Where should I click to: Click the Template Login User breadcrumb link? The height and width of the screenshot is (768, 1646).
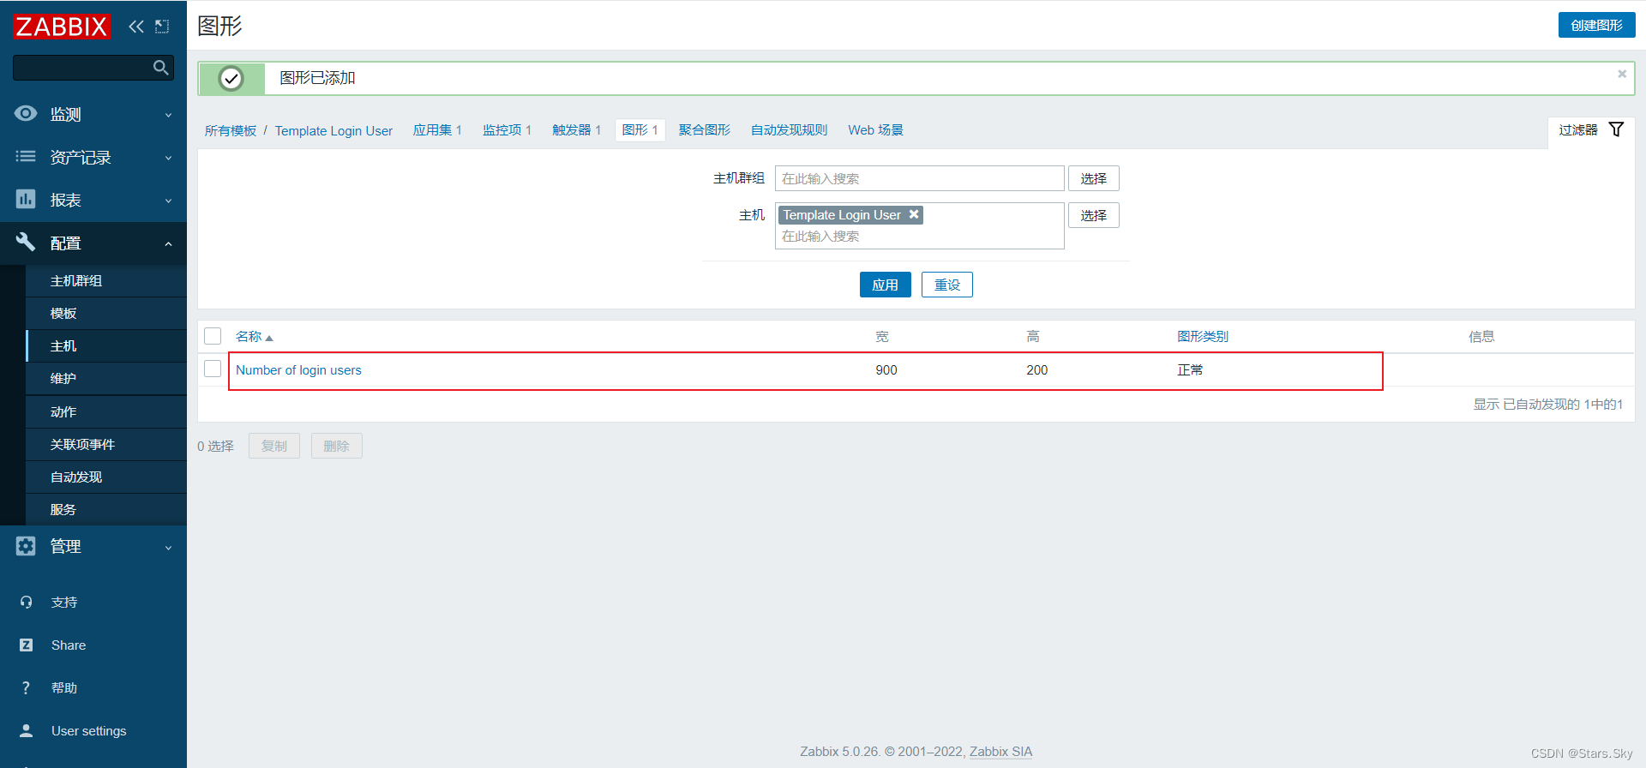pyautogui.click(x=333, y=130)
